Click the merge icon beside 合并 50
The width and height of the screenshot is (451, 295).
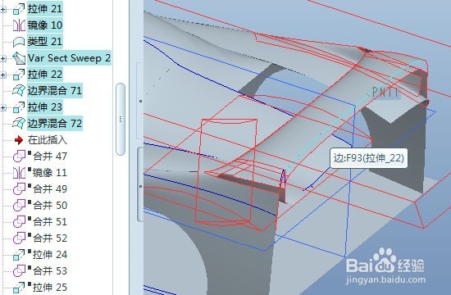(x=19, y=206)
